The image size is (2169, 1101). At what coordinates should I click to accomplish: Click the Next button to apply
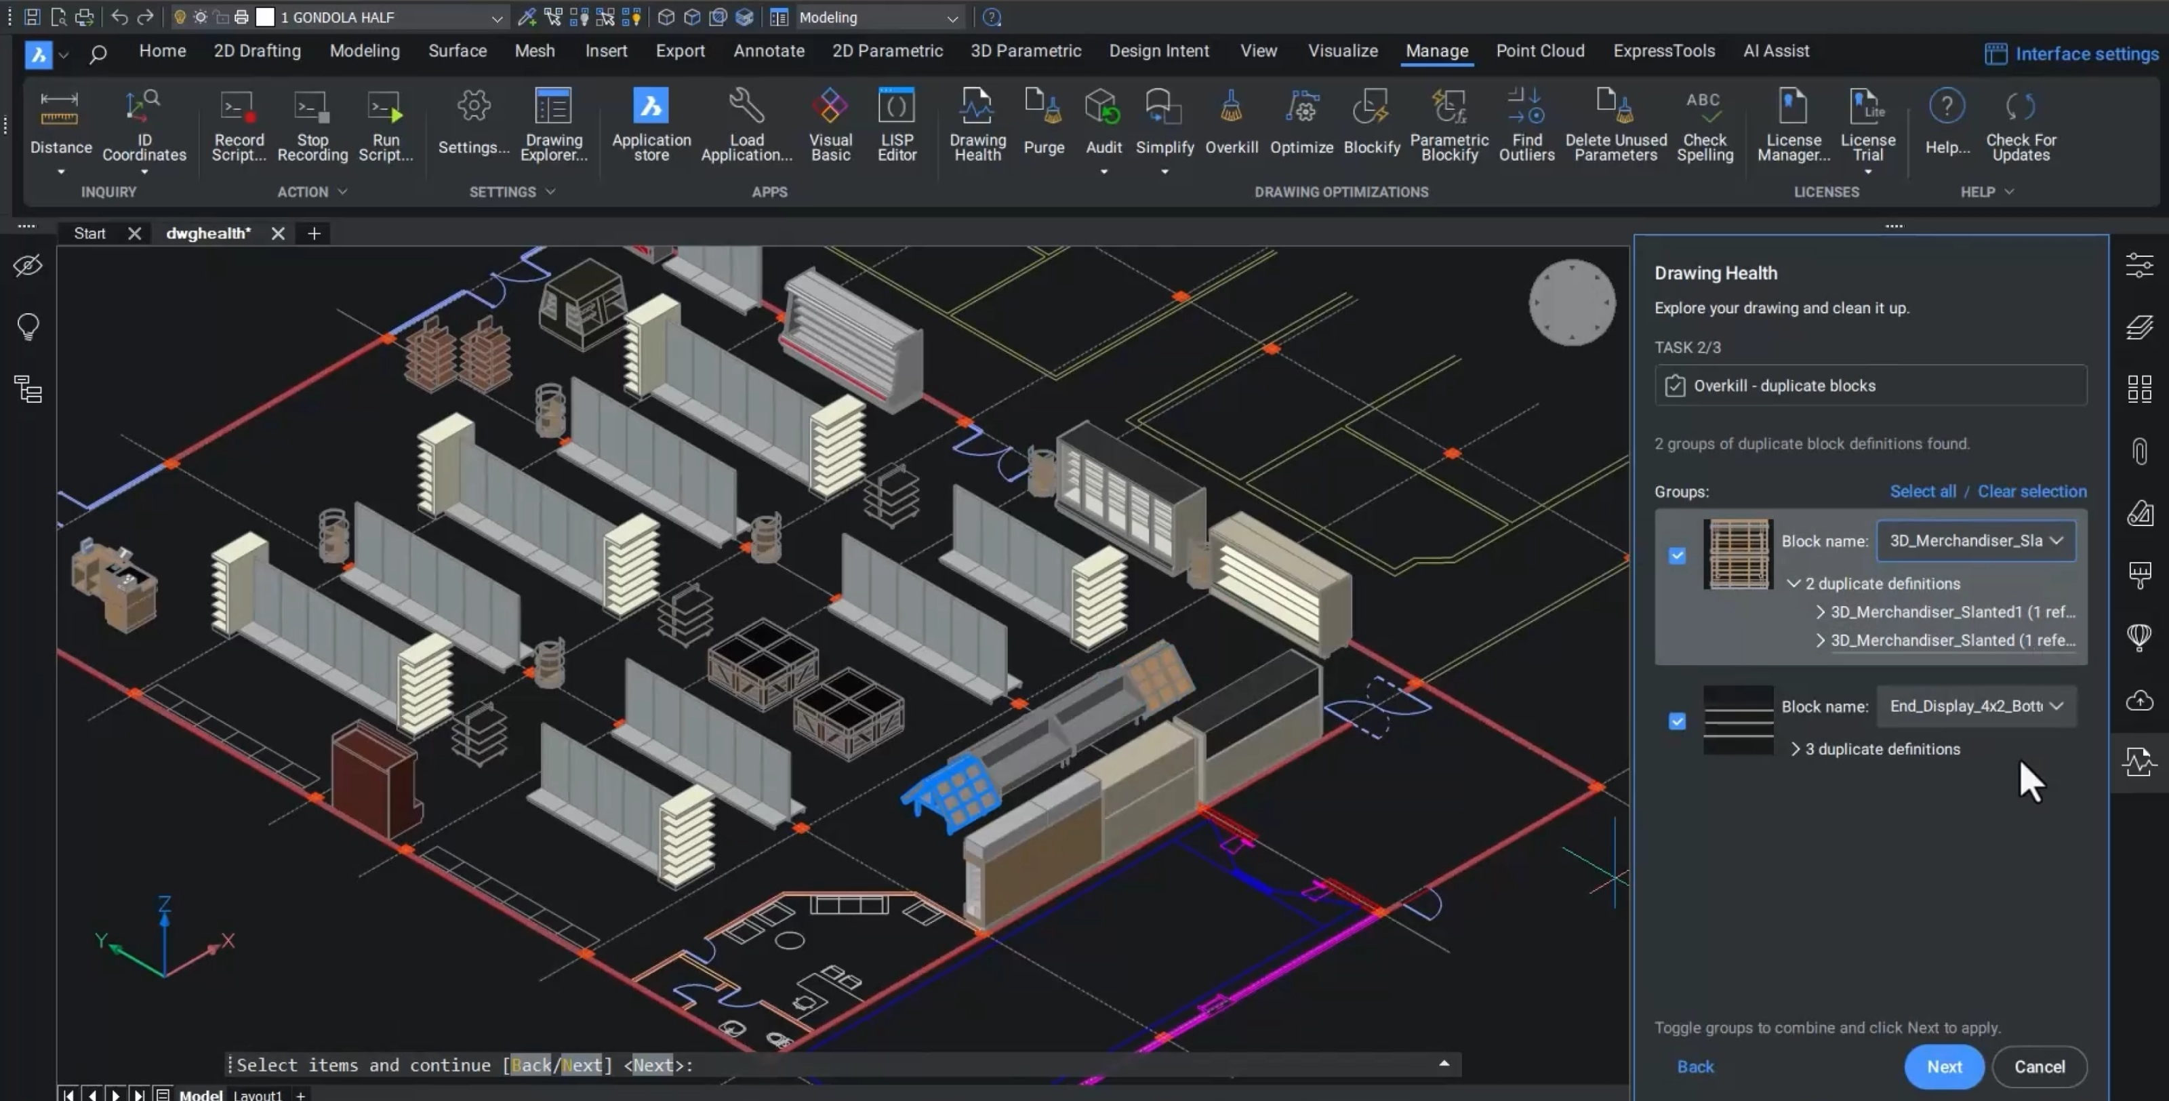(1945, 1064)
